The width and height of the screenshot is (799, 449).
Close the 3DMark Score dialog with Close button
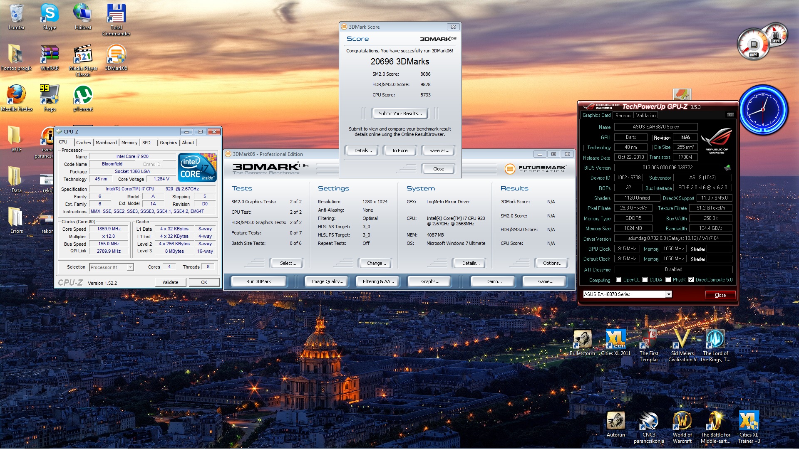439,169
